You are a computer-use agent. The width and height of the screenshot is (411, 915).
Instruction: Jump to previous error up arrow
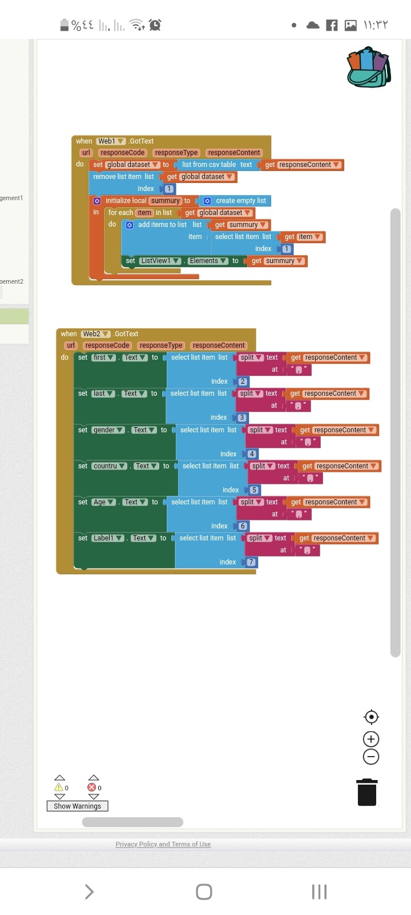click(94, 778)
